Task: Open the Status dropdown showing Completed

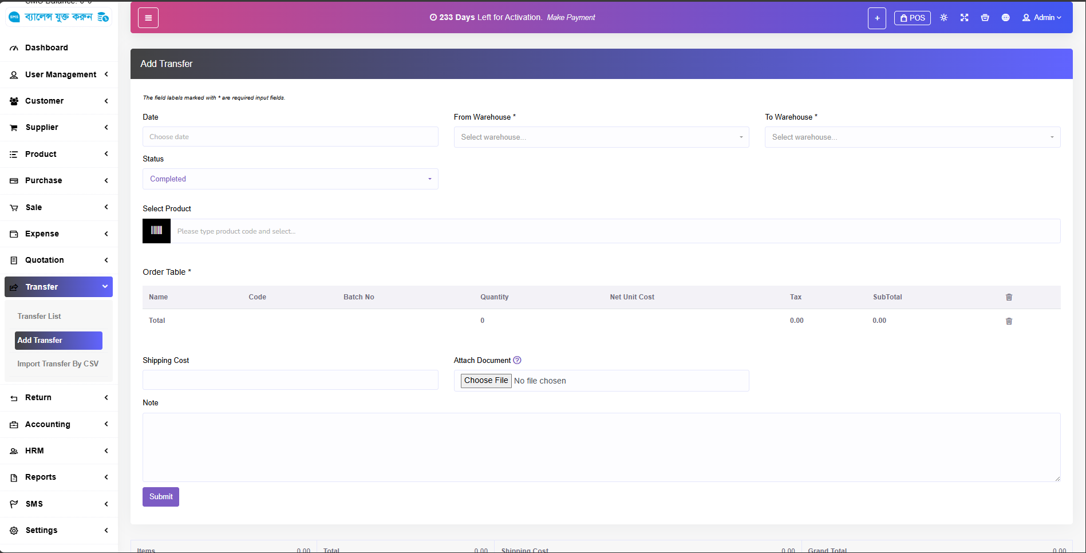Action: click(x=290, y=179)
